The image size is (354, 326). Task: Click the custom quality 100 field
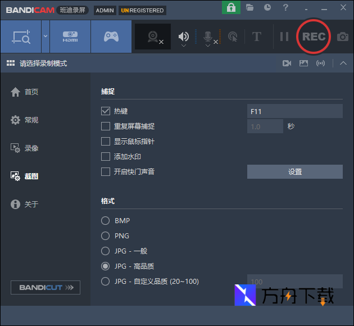tap(295, 281)
